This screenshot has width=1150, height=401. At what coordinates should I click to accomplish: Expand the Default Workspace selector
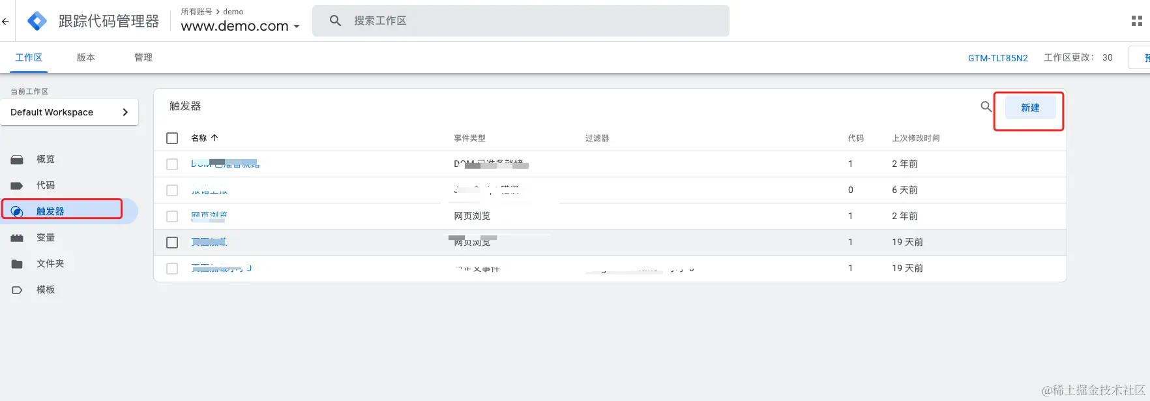coord(69,112)
